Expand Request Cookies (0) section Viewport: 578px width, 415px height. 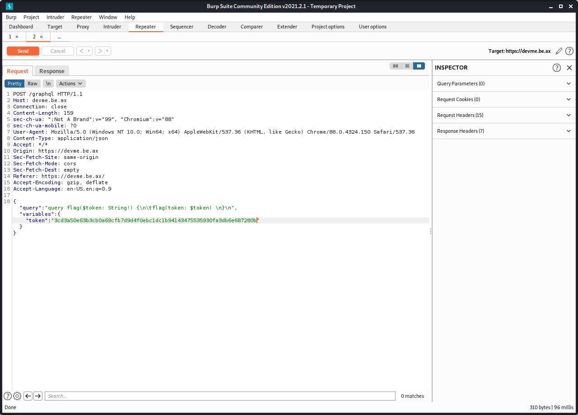pyautogui.click(x=505, y=99)
